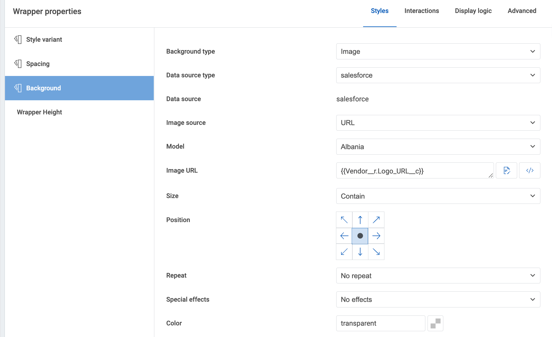The height and width of the screenshot is (337, 552).
Task: Switch to the Display logic tab
Action: point(473,11)
